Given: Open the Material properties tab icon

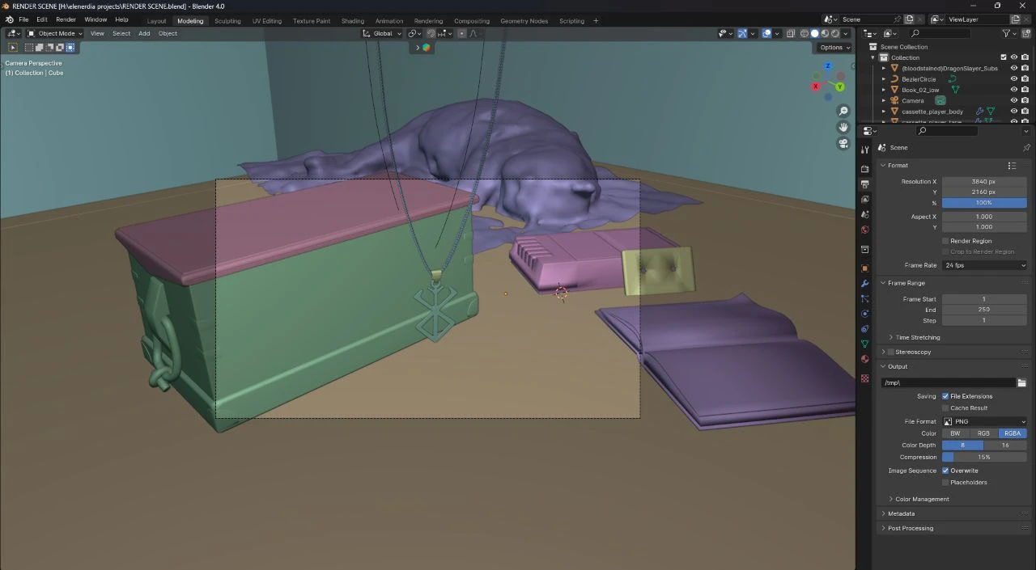Looking at the screenshot, I should click(x=864, y=359).
